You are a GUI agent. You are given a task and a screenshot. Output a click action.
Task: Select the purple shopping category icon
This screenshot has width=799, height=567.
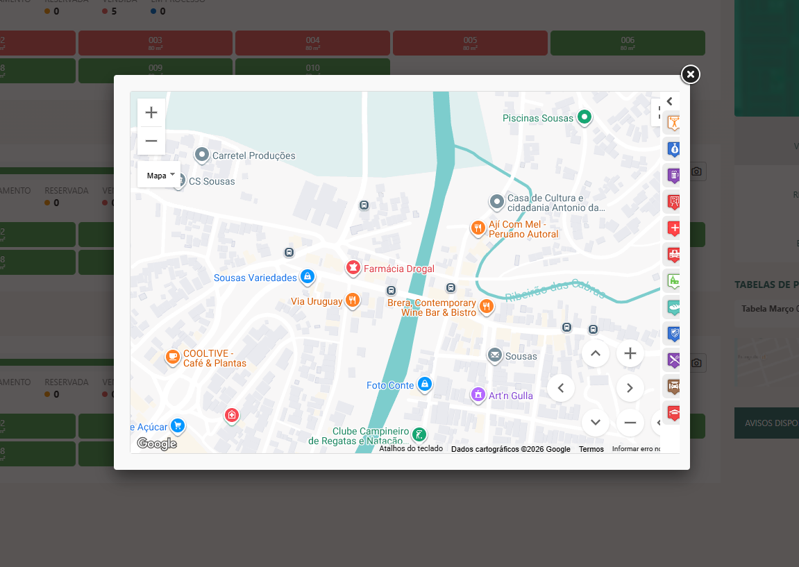[x=673, y=176]
